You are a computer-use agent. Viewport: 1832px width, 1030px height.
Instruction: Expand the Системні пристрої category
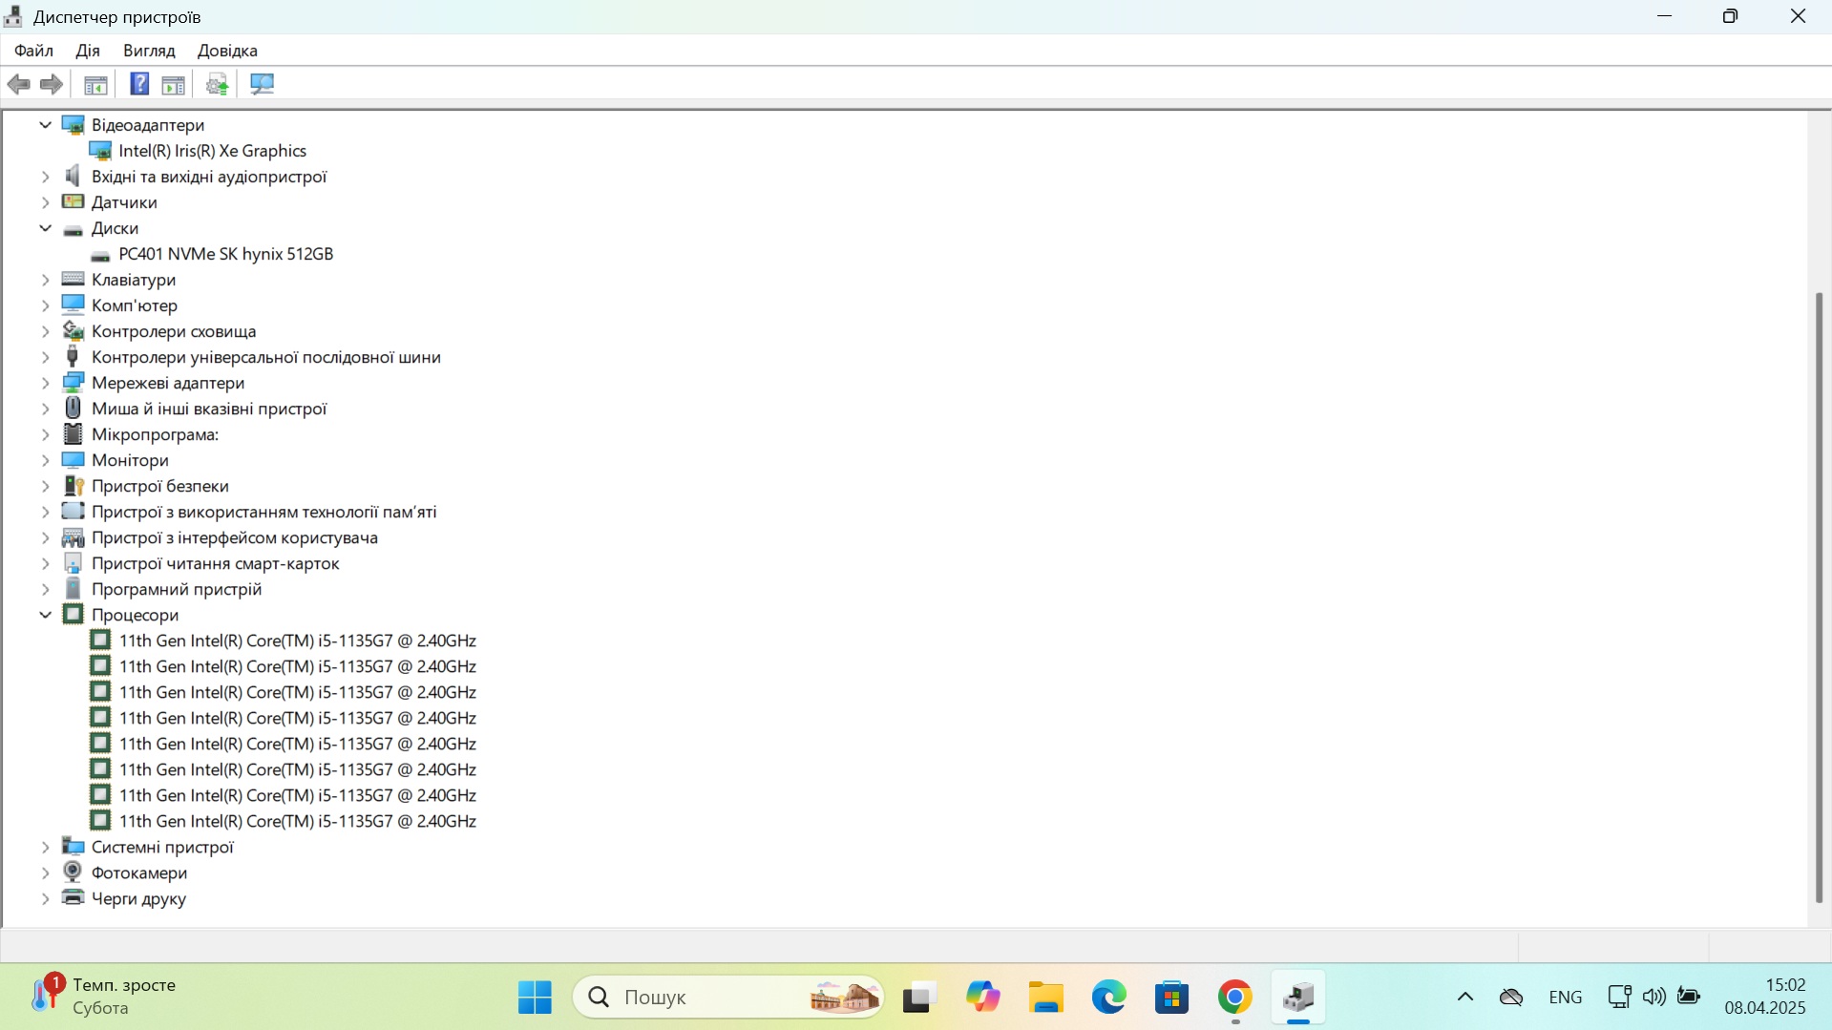(45, 847)
